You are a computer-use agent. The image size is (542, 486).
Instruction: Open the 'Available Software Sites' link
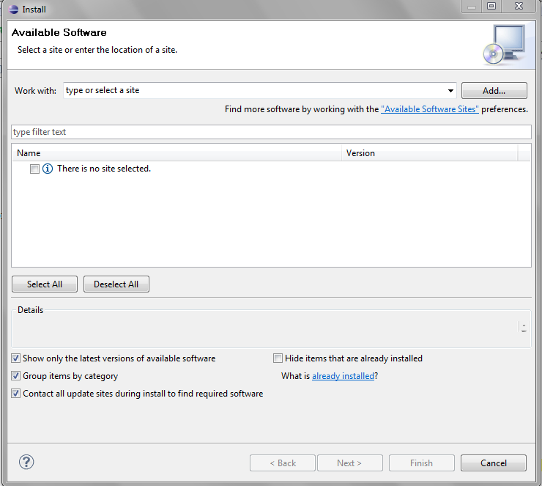(430, 109)
